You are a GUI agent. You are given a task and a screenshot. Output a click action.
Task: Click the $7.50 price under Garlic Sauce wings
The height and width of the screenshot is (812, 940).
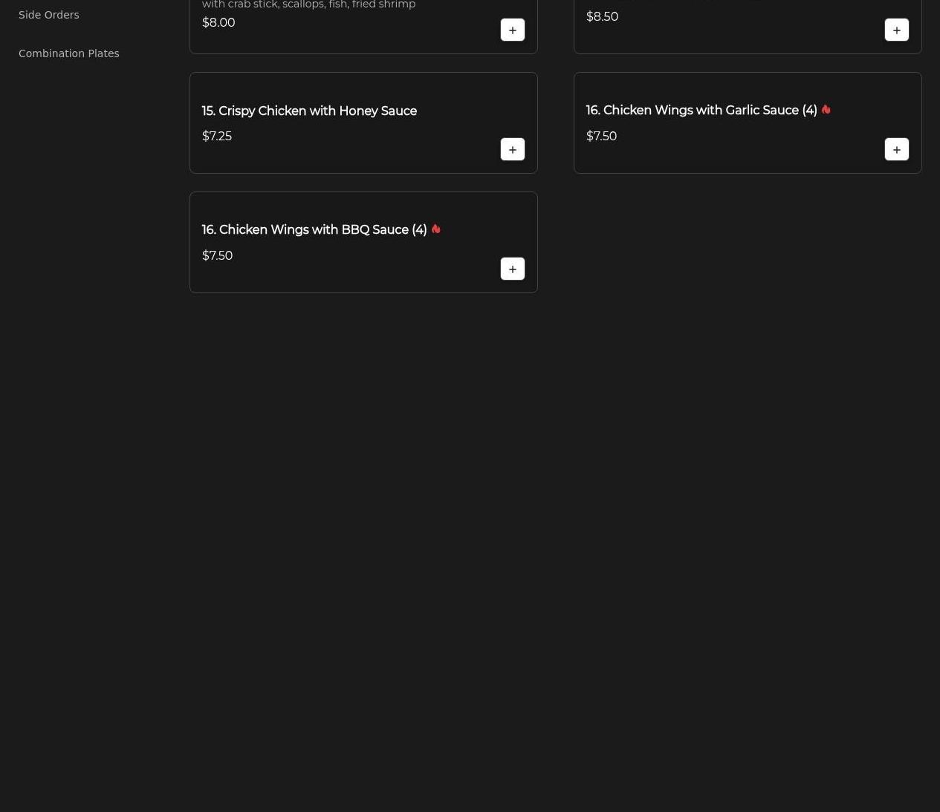coord(601,136)
